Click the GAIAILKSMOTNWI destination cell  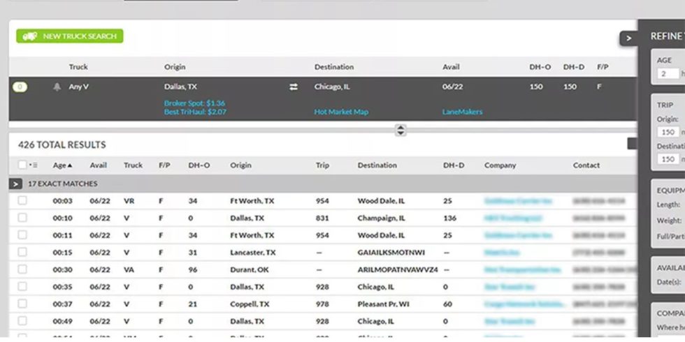pos(391,253)
